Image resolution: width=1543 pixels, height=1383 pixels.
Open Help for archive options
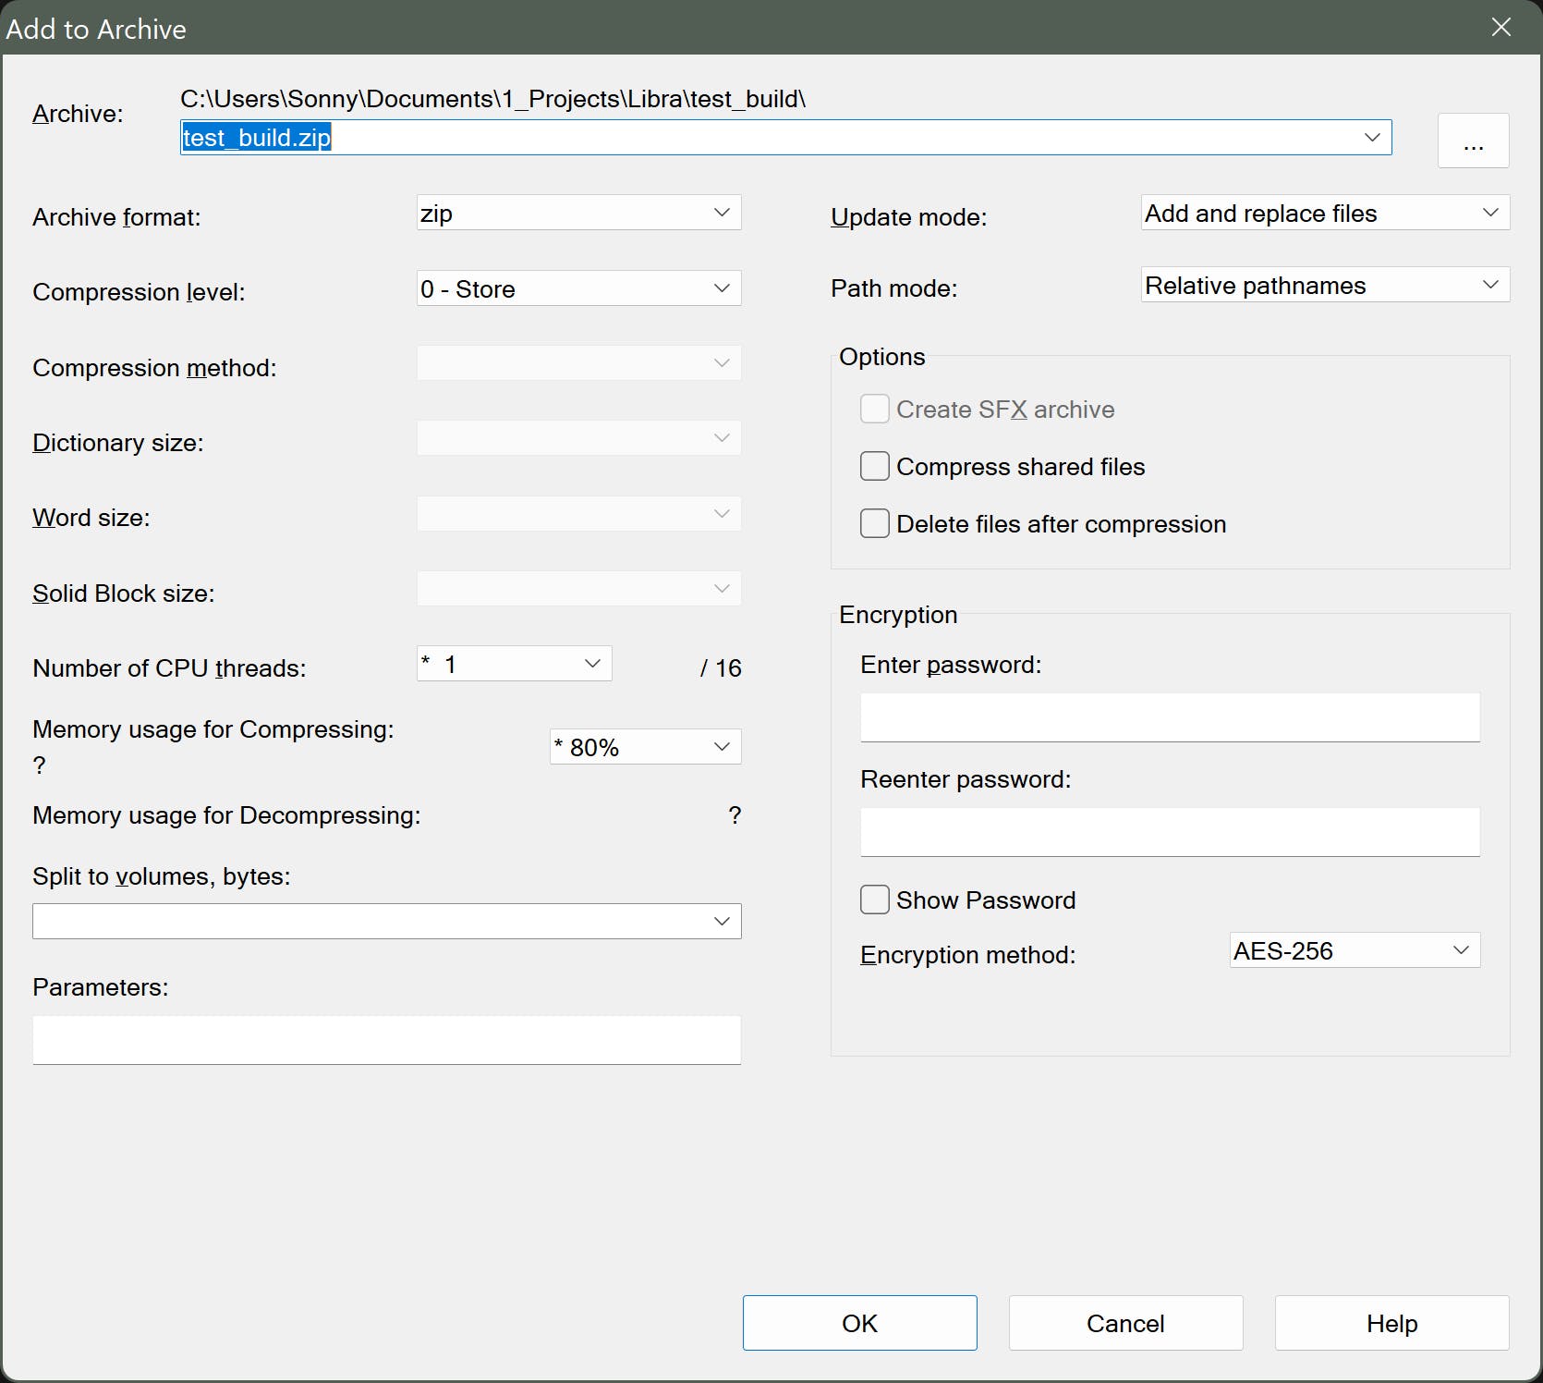(x=1391, y=1323)
